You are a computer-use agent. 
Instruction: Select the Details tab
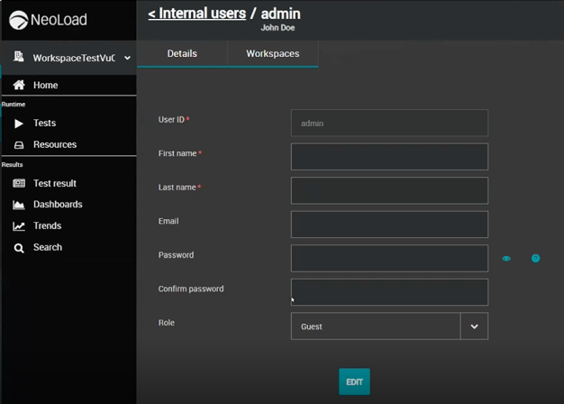tap(182, 53)
